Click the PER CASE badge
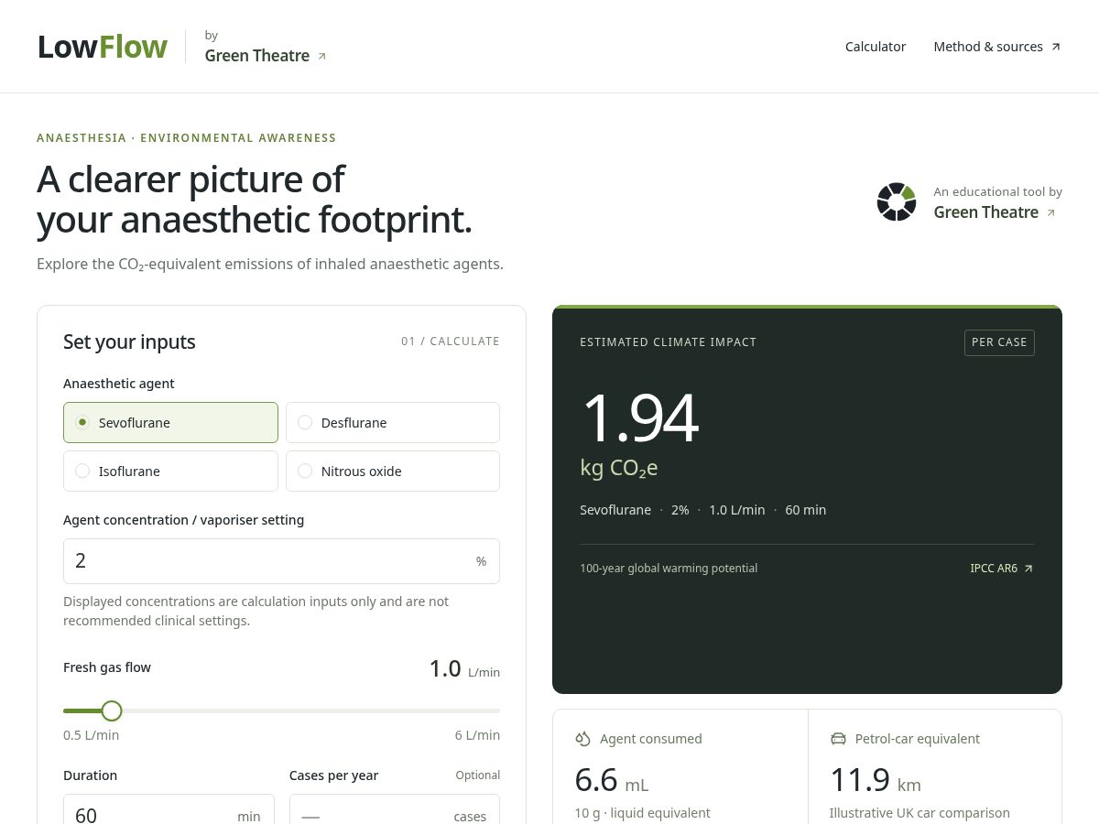Image resolution: width=1099 pixels, height=824 pixels. click(999, 342)
